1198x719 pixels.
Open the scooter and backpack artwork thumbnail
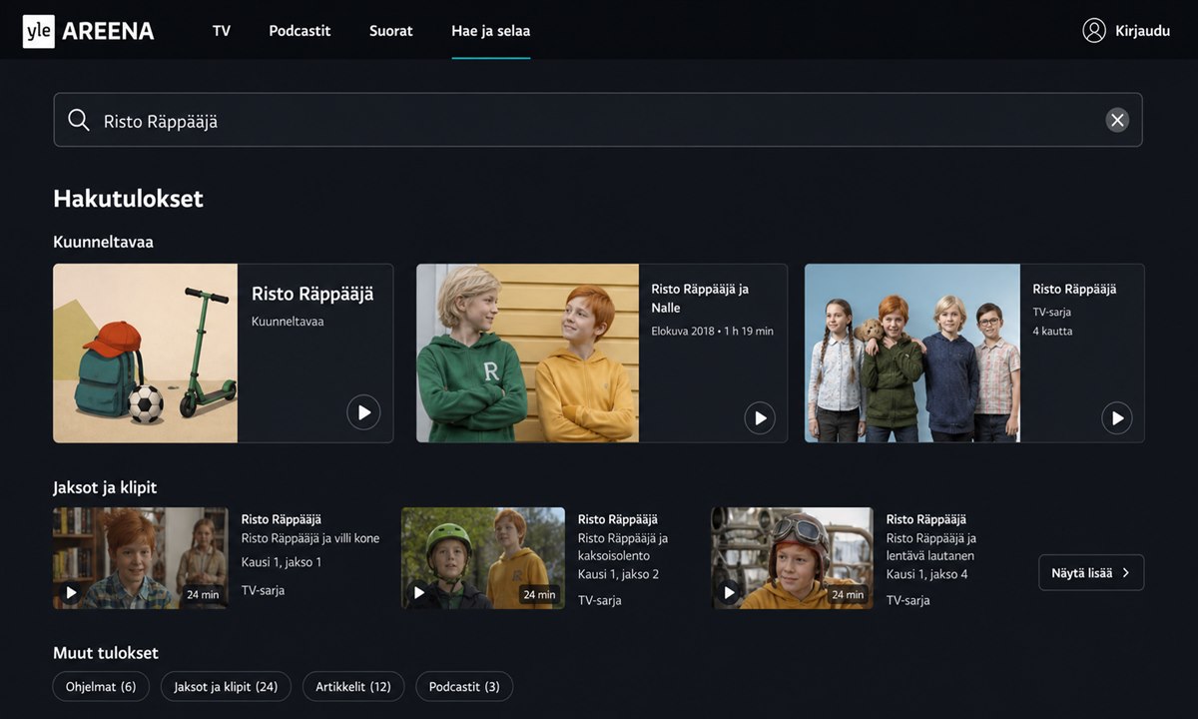click(146, 354)
